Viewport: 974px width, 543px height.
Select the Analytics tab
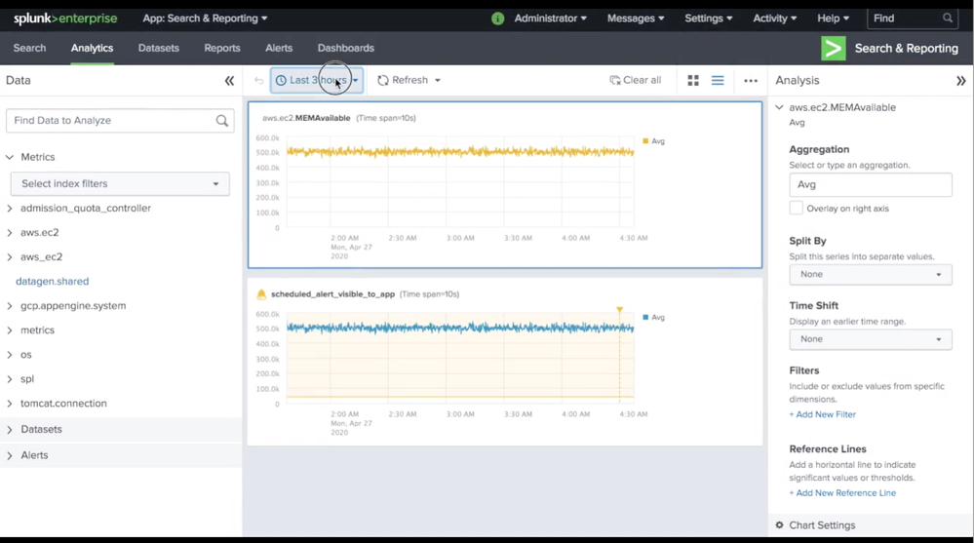coord(92,48)
